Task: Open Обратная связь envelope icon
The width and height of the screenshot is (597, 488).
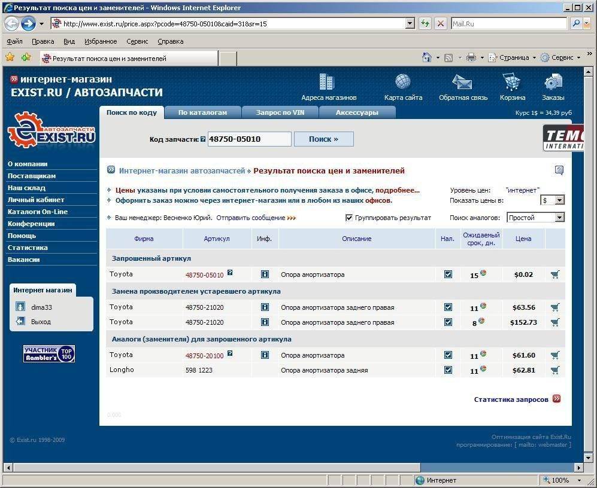Action: tap(462, 83)
